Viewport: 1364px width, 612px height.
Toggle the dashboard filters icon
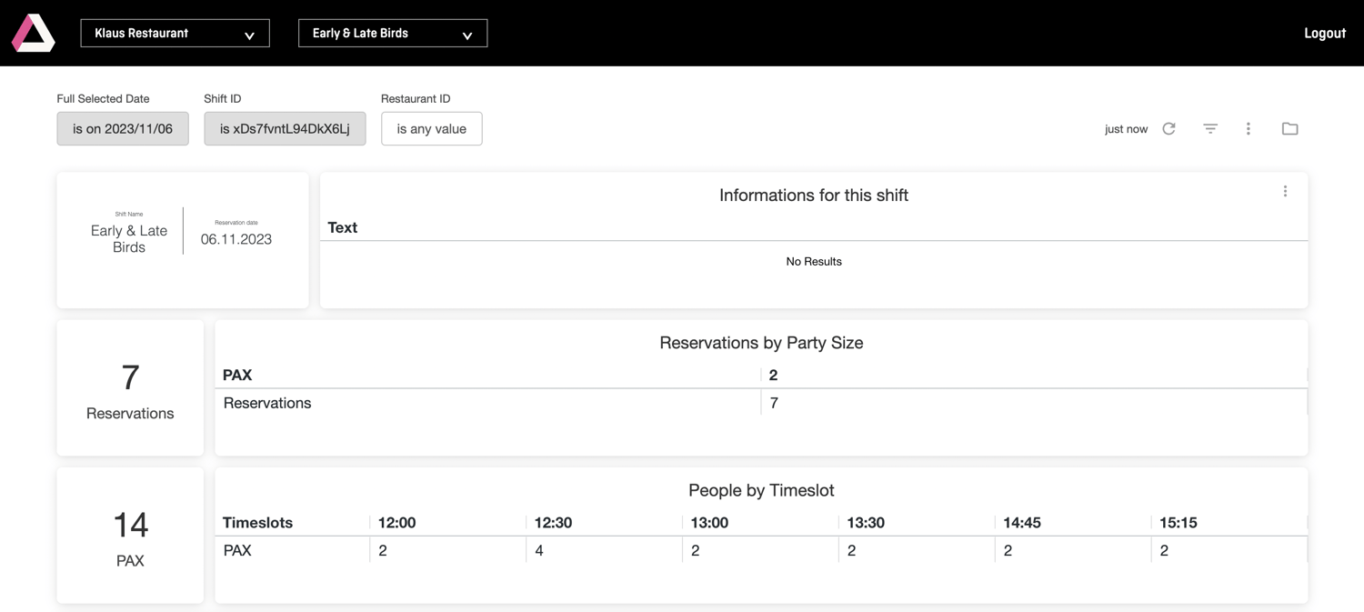pos(1209,129)
